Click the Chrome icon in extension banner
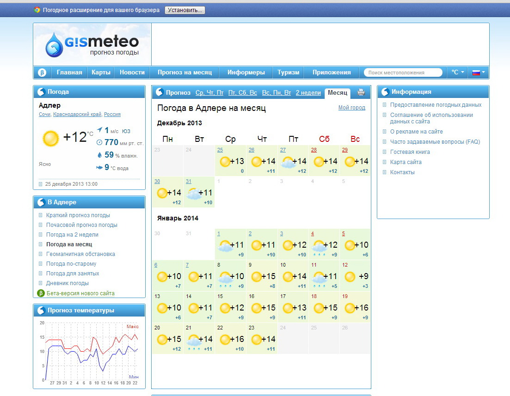This screenshot has height=396, width=510. [x=37, y=10]
